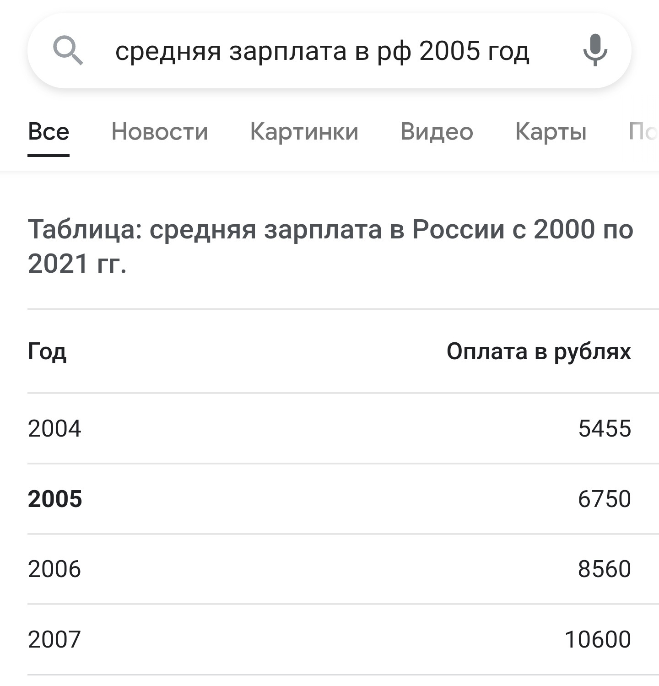Open the Карты tab

[x=551, y=132]
